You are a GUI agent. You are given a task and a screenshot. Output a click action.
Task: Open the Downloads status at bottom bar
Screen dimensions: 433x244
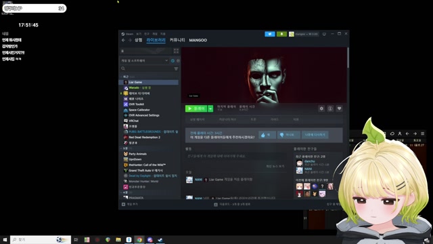point(232,204)
